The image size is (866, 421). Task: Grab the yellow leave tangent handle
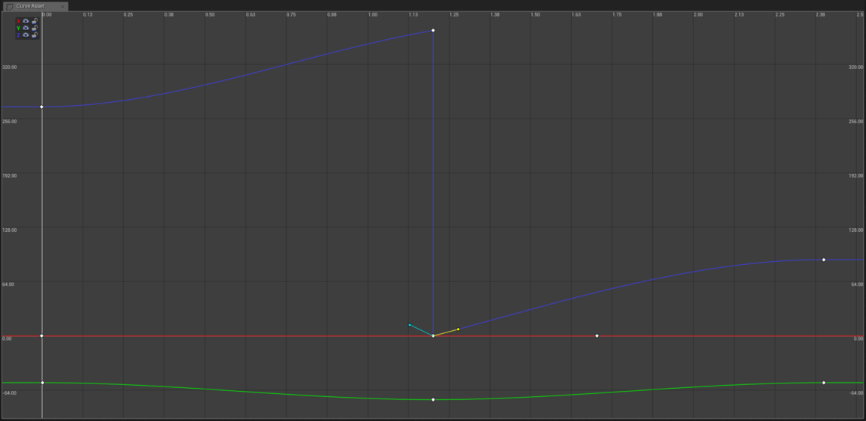tap(459, 329)
